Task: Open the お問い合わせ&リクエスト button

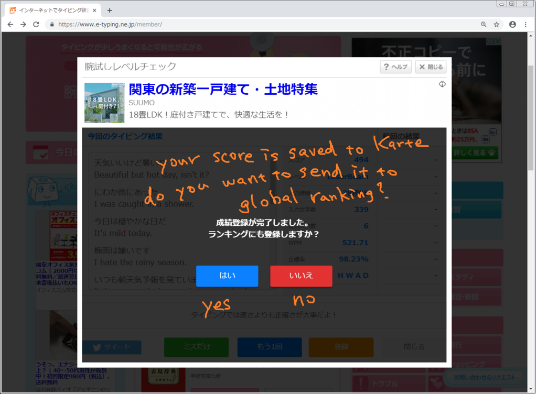Action: pyautogui.click(x=485, y=378)
